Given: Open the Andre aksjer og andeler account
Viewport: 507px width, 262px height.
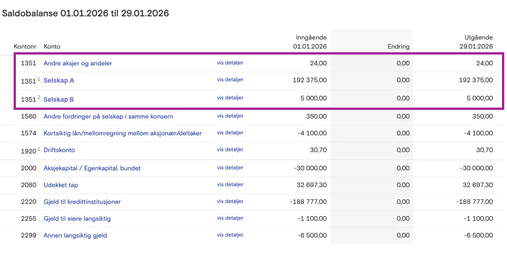Looking at the screenshot, I should tap(78, 64).
